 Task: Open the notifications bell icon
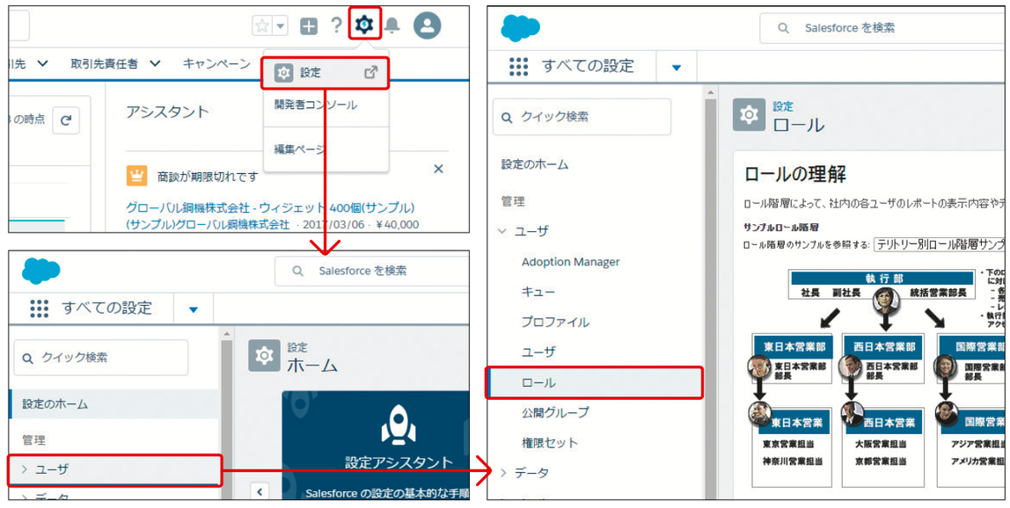(392, 25)
